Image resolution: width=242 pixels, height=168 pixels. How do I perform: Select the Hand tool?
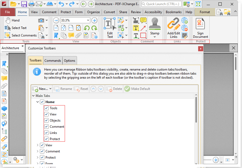(12, 20)
